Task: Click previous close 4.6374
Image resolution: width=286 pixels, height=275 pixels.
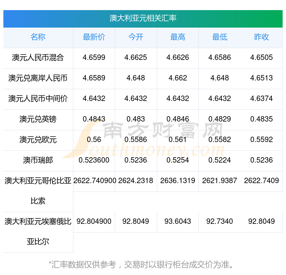Action: [261, 99]
